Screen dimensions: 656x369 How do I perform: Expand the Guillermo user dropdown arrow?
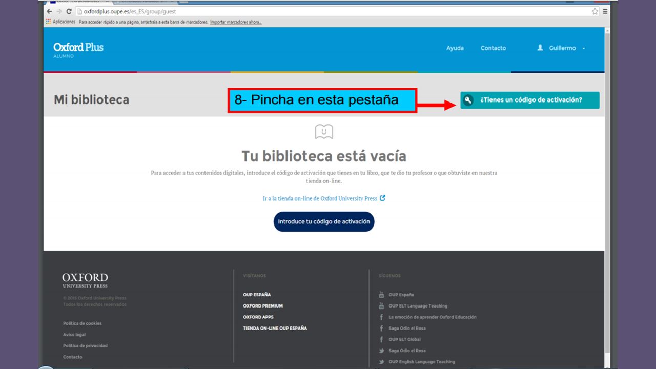[x=584, y=48]
